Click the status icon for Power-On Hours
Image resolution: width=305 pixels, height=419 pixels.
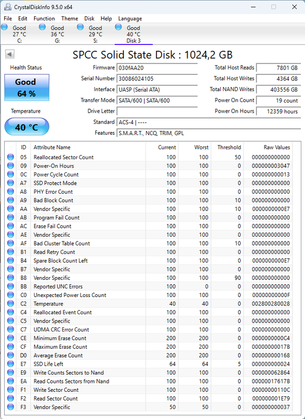[x=10, y=166]
